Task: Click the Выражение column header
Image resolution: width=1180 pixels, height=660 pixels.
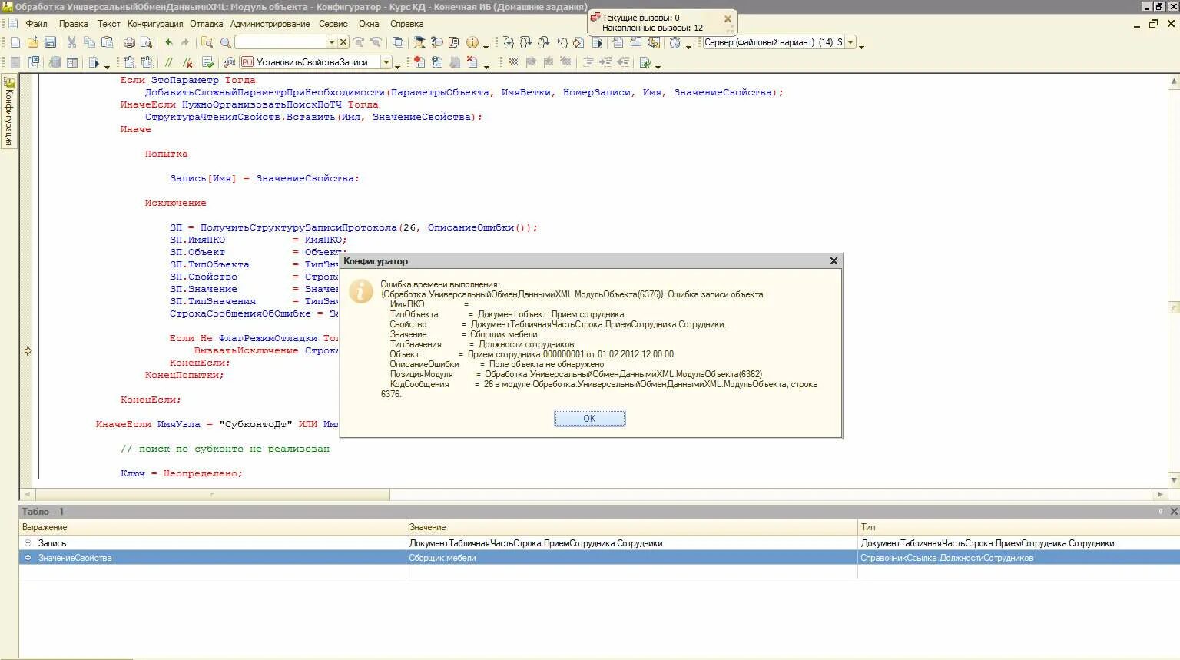Action: point(213,527)
